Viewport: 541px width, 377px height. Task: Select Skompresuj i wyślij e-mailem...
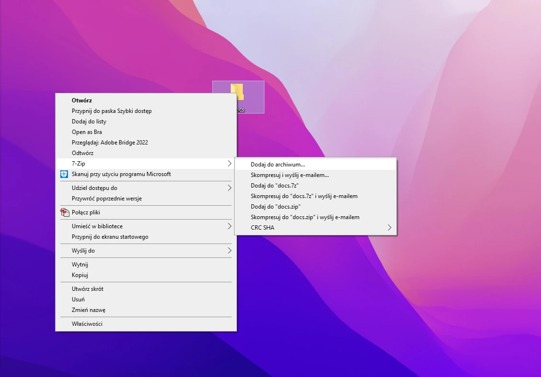pyautogui.click(x=290, y=175)
